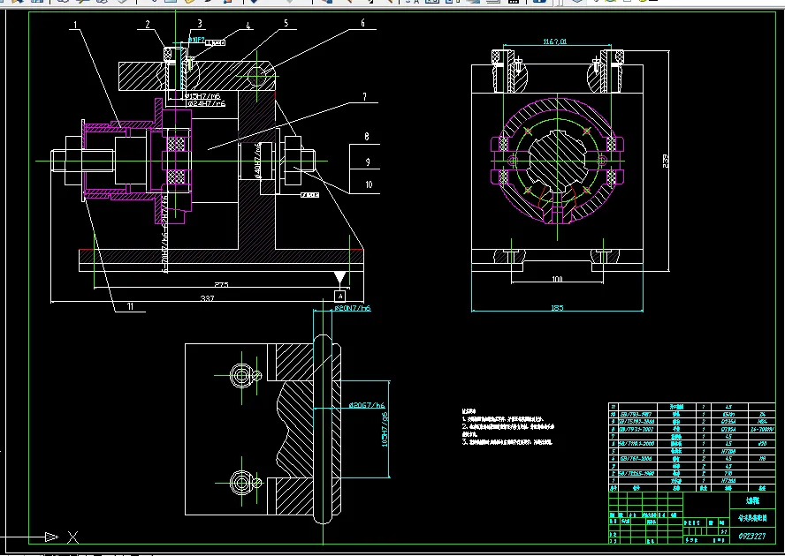Select the cyan top dimension starting 116
Screen dimensions: 785x556
pyautogui.click(x=554, y=42)
